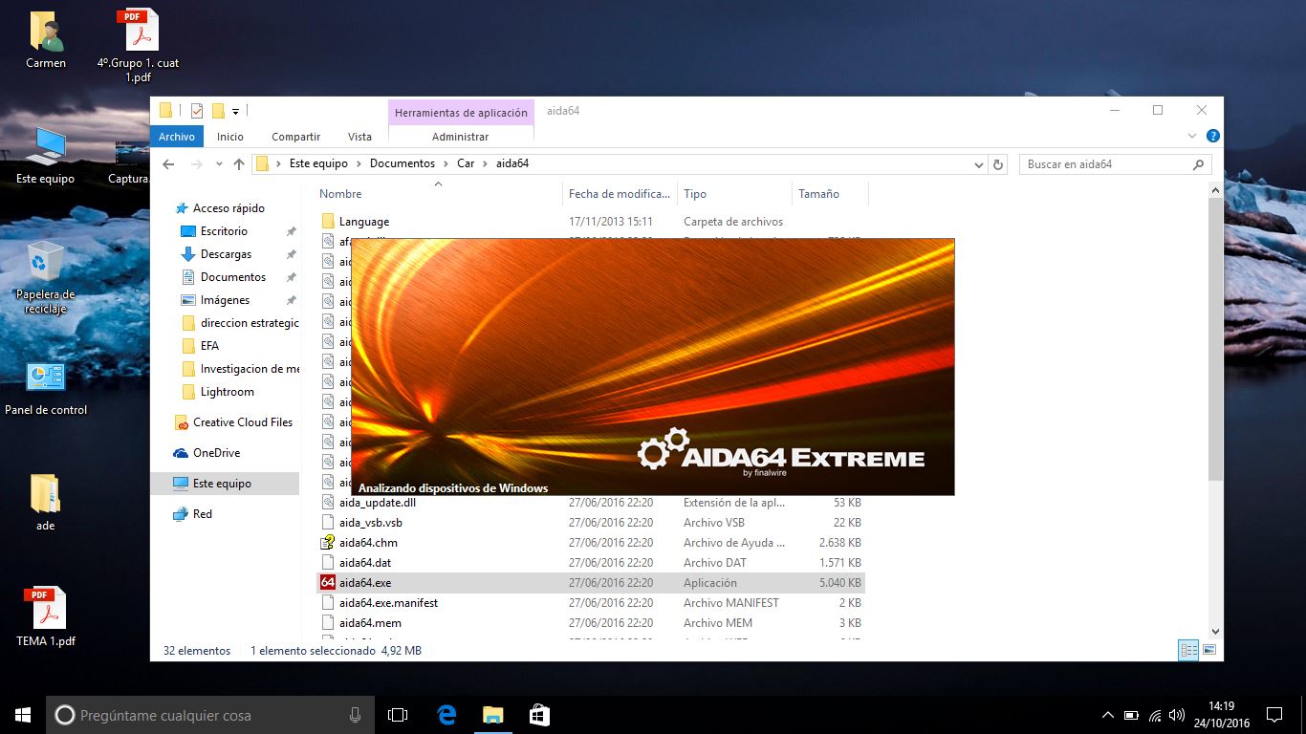Select Este equipo in navigation pane
The image size is (1306, 734).
click(x=222, y=484)
